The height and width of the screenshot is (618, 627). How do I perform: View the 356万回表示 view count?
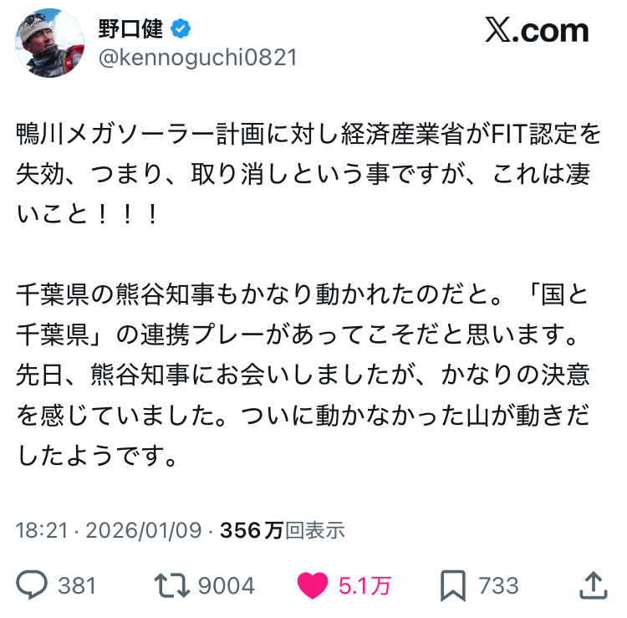(283, 530)
